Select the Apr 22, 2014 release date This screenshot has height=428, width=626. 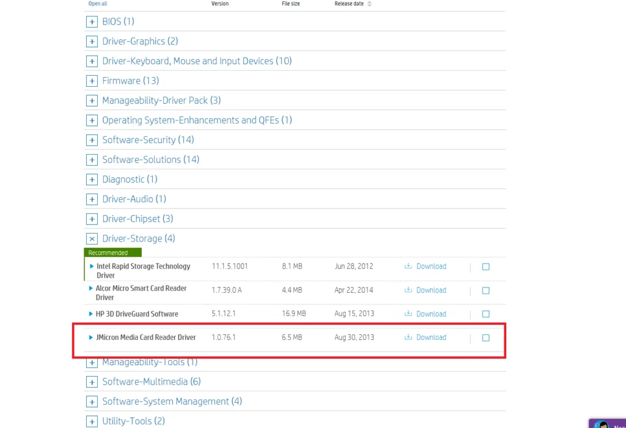coord(354,290)
